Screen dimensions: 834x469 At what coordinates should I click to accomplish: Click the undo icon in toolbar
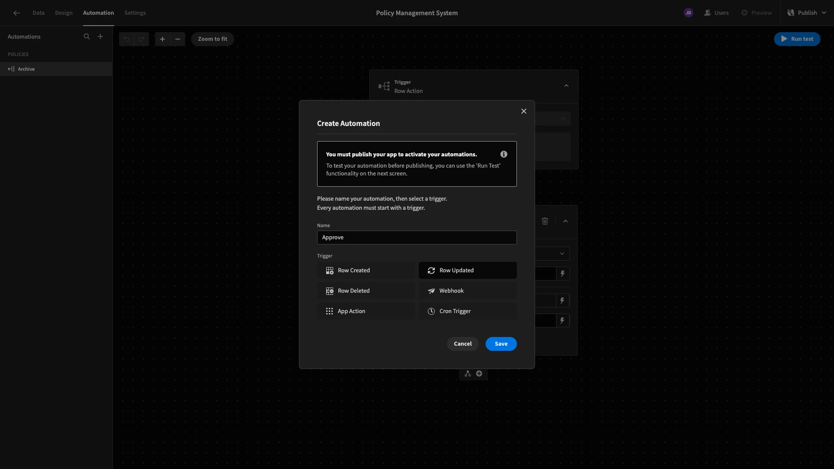click(x=126, y=39)
